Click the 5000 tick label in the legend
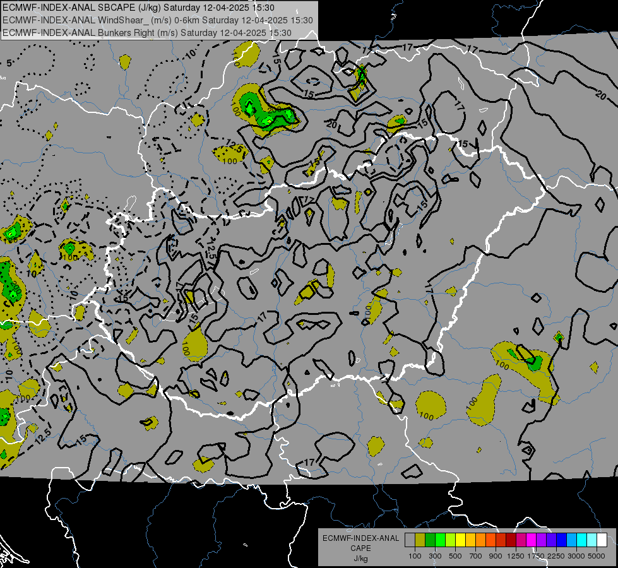This screenshot has height=568, width=618. tap(597, 556)
